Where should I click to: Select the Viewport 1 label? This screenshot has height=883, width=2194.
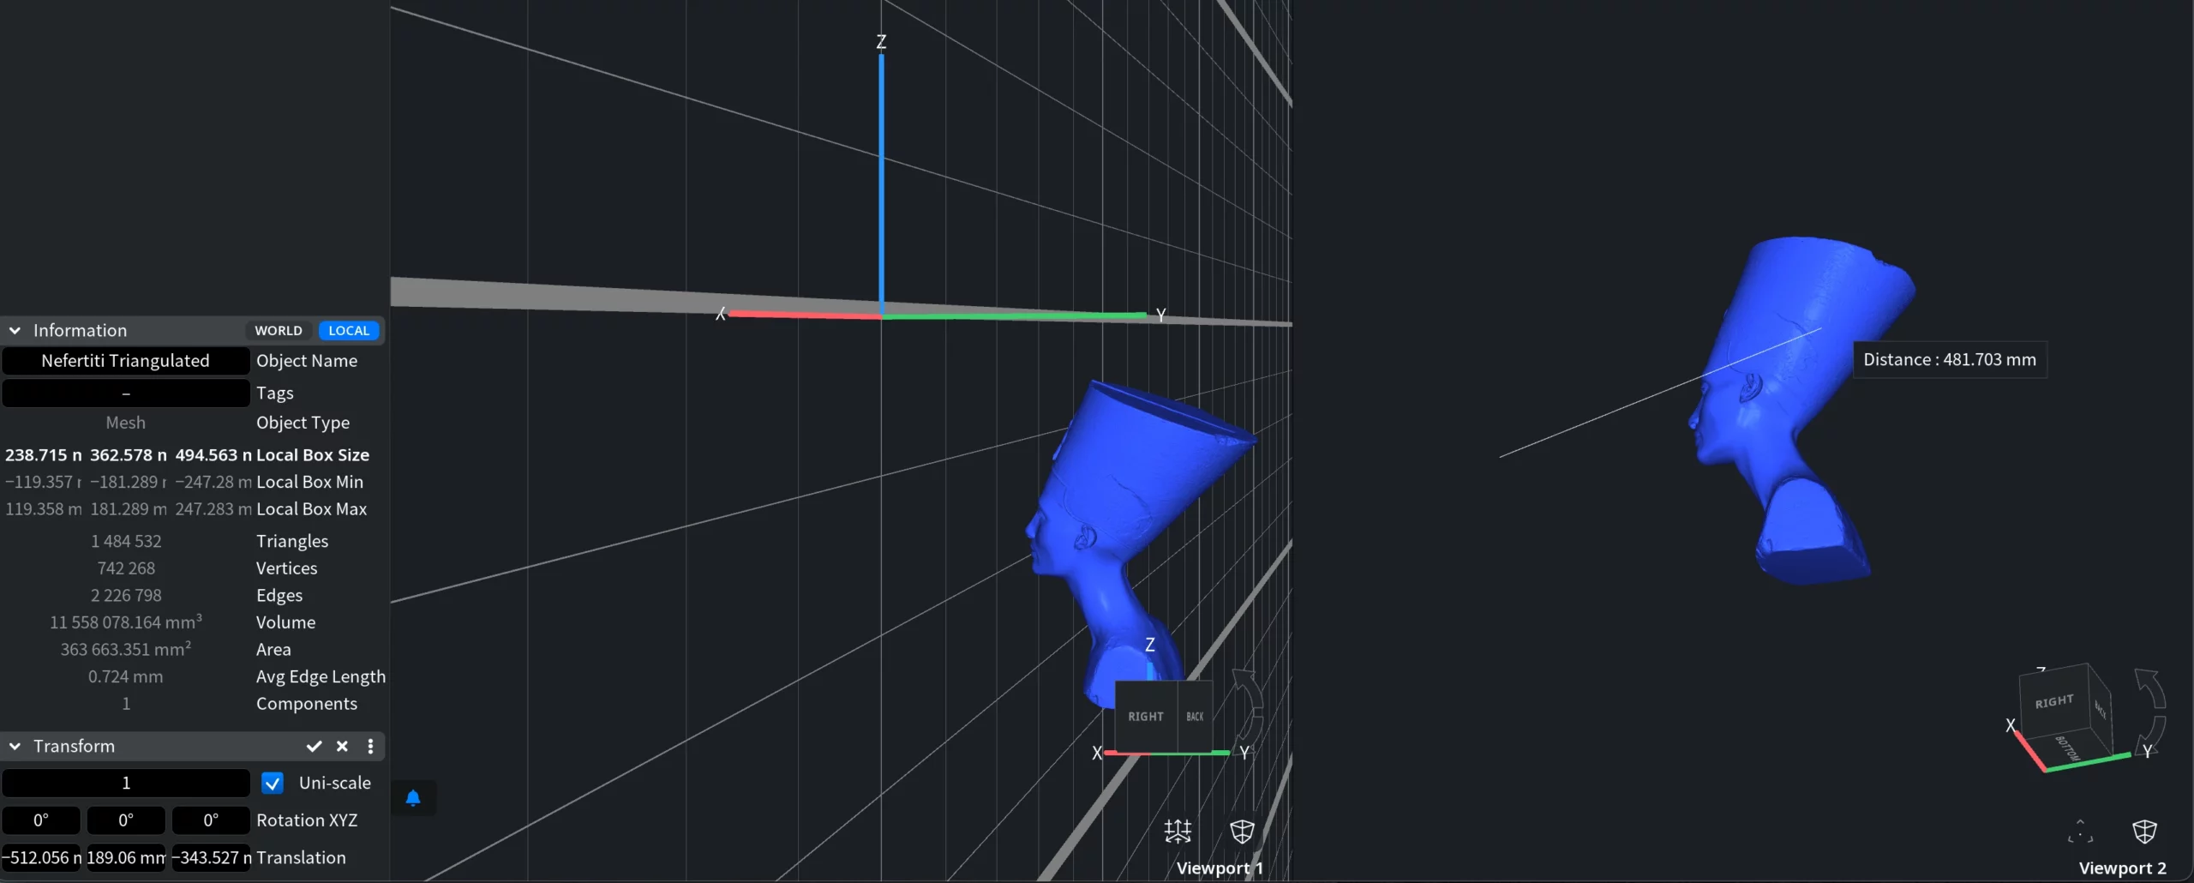[1219, 868]
